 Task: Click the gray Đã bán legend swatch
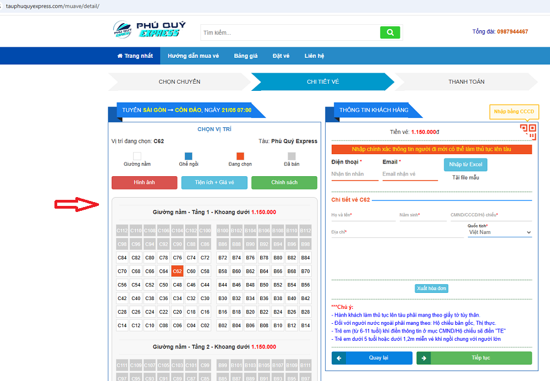pos(291,156)
